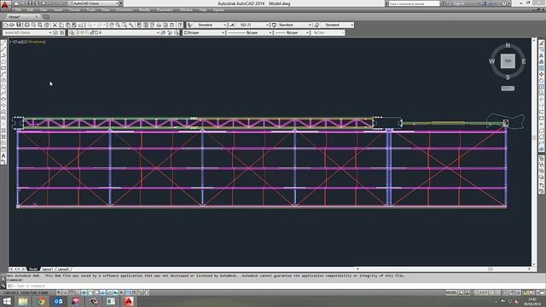Click the N compass direction on ViewCube

[x=508, y=45]
